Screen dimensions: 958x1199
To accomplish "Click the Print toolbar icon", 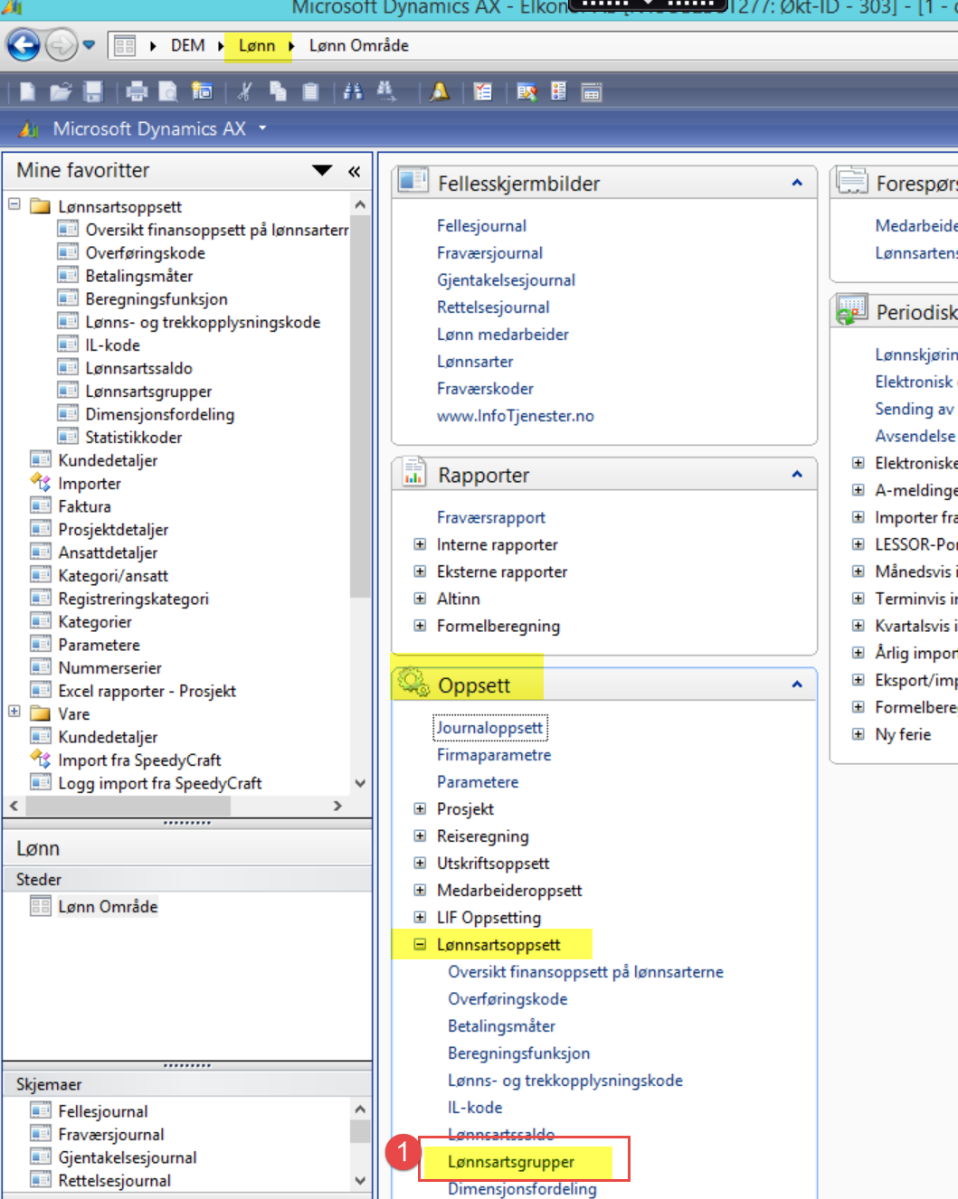I will [x=137, y=91].
